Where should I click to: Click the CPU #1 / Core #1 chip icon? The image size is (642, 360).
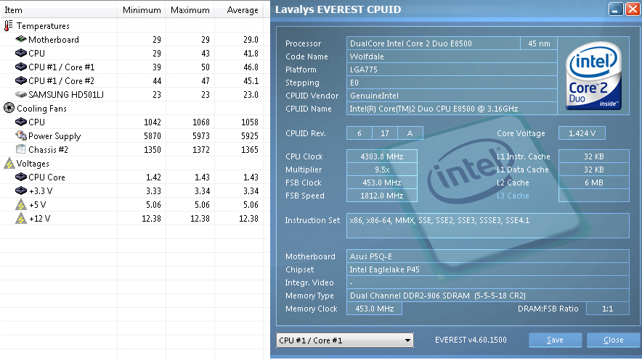(x=21, y=67)
